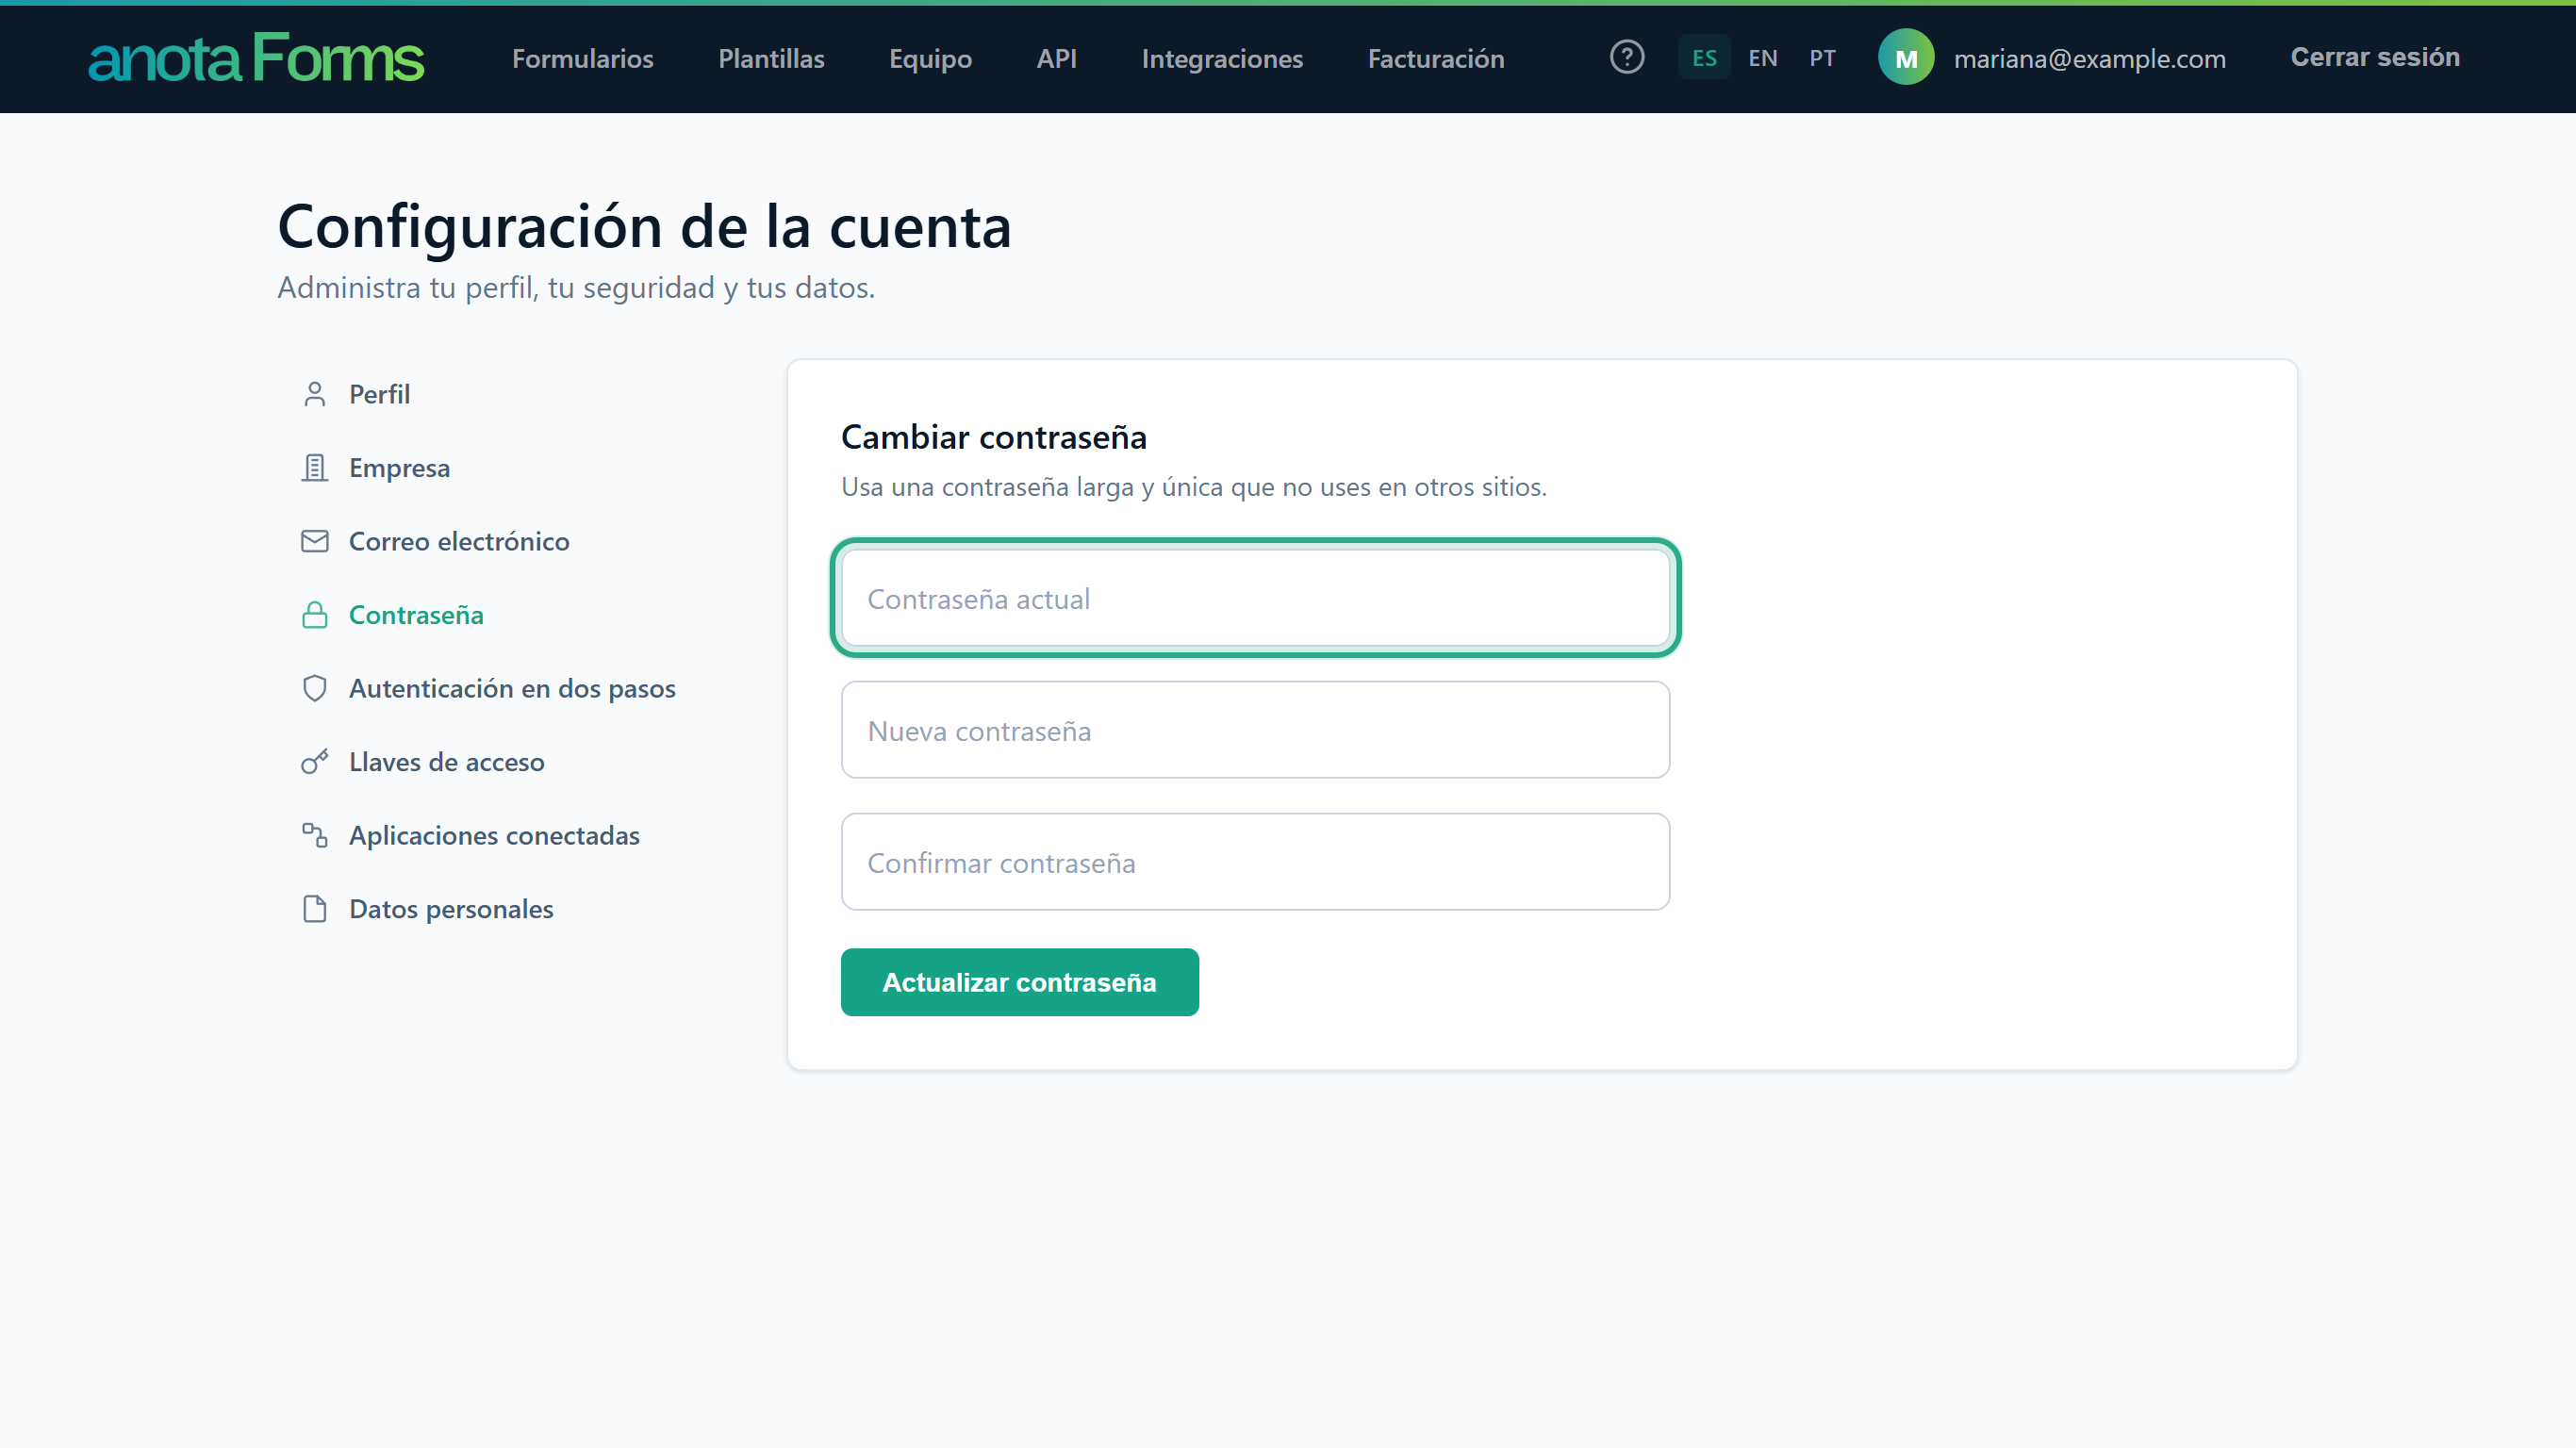
Task: Switch language to PT
Action: click(x=1822, y=58)
